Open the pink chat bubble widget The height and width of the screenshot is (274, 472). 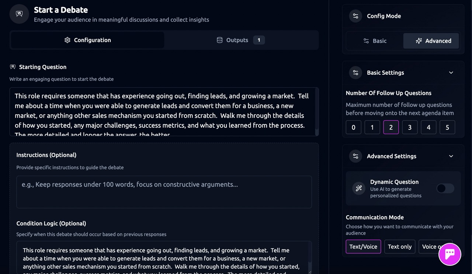pos(450,254)
